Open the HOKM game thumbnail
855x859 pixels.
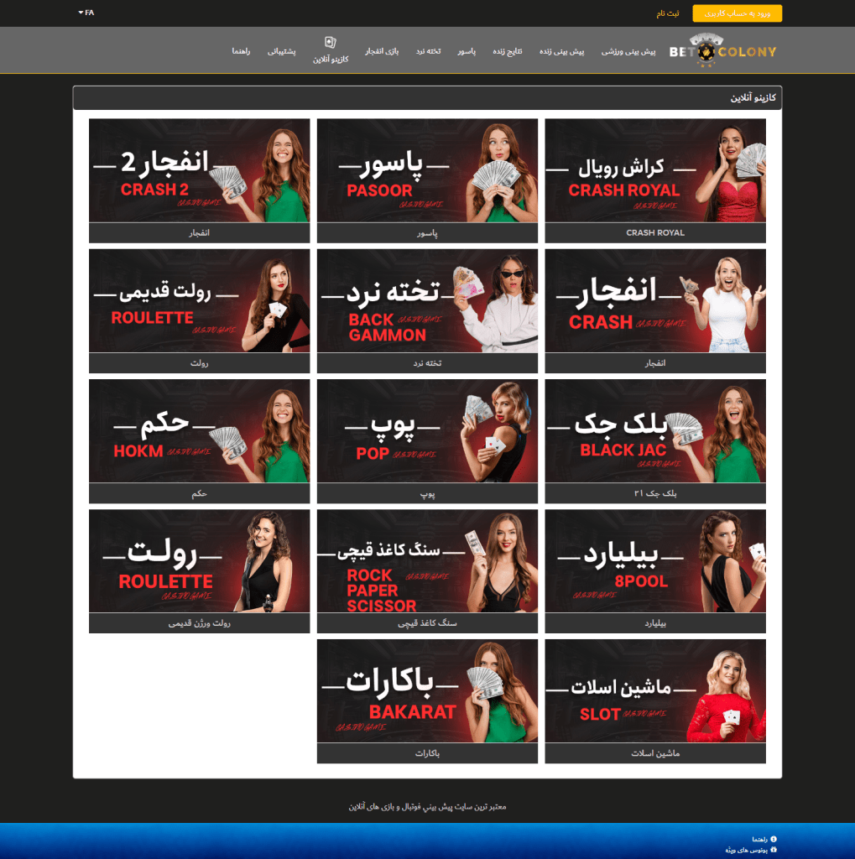click(199, 431)
